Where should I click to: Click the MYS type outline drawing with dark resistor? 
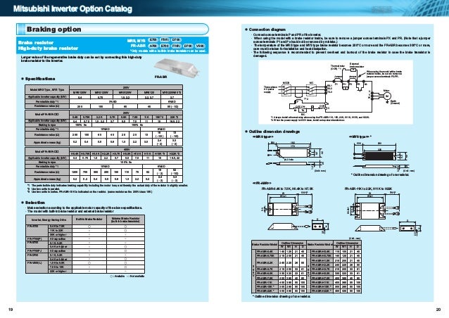[382, 156]
